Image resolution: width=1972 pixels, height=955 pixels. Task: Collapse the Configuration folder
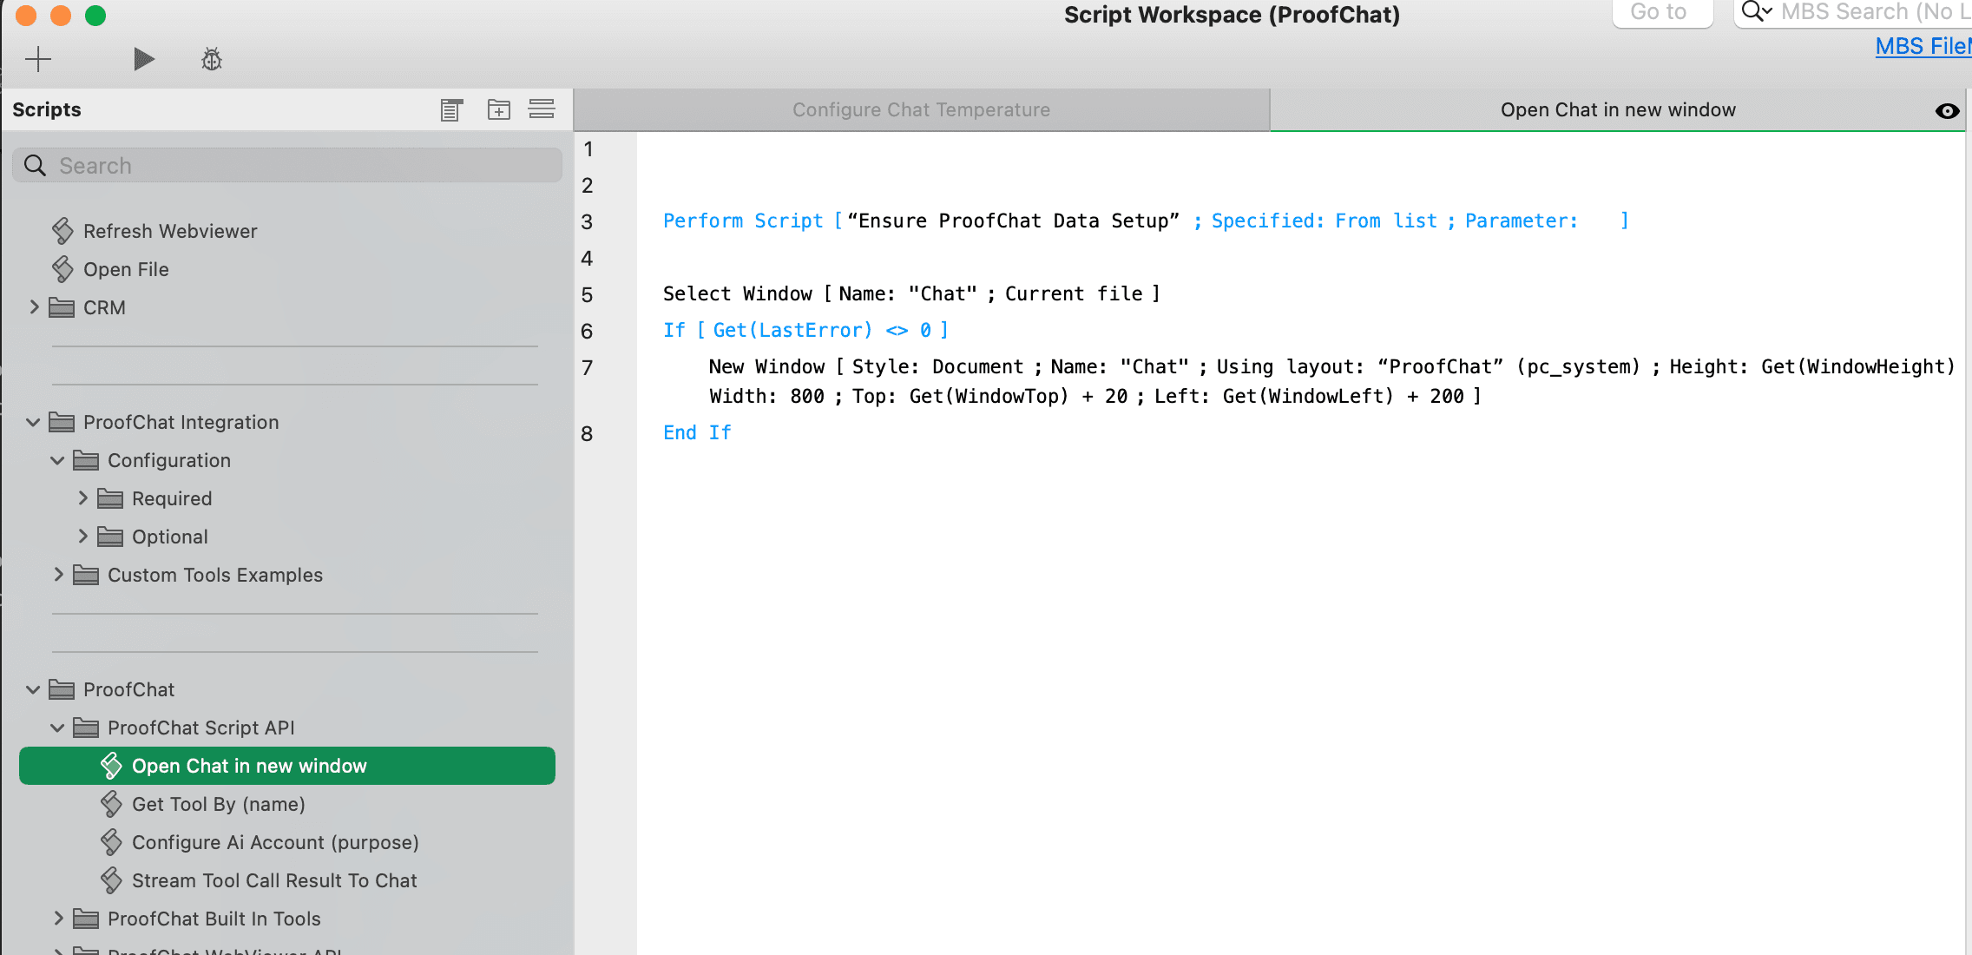tap(57, 460)
